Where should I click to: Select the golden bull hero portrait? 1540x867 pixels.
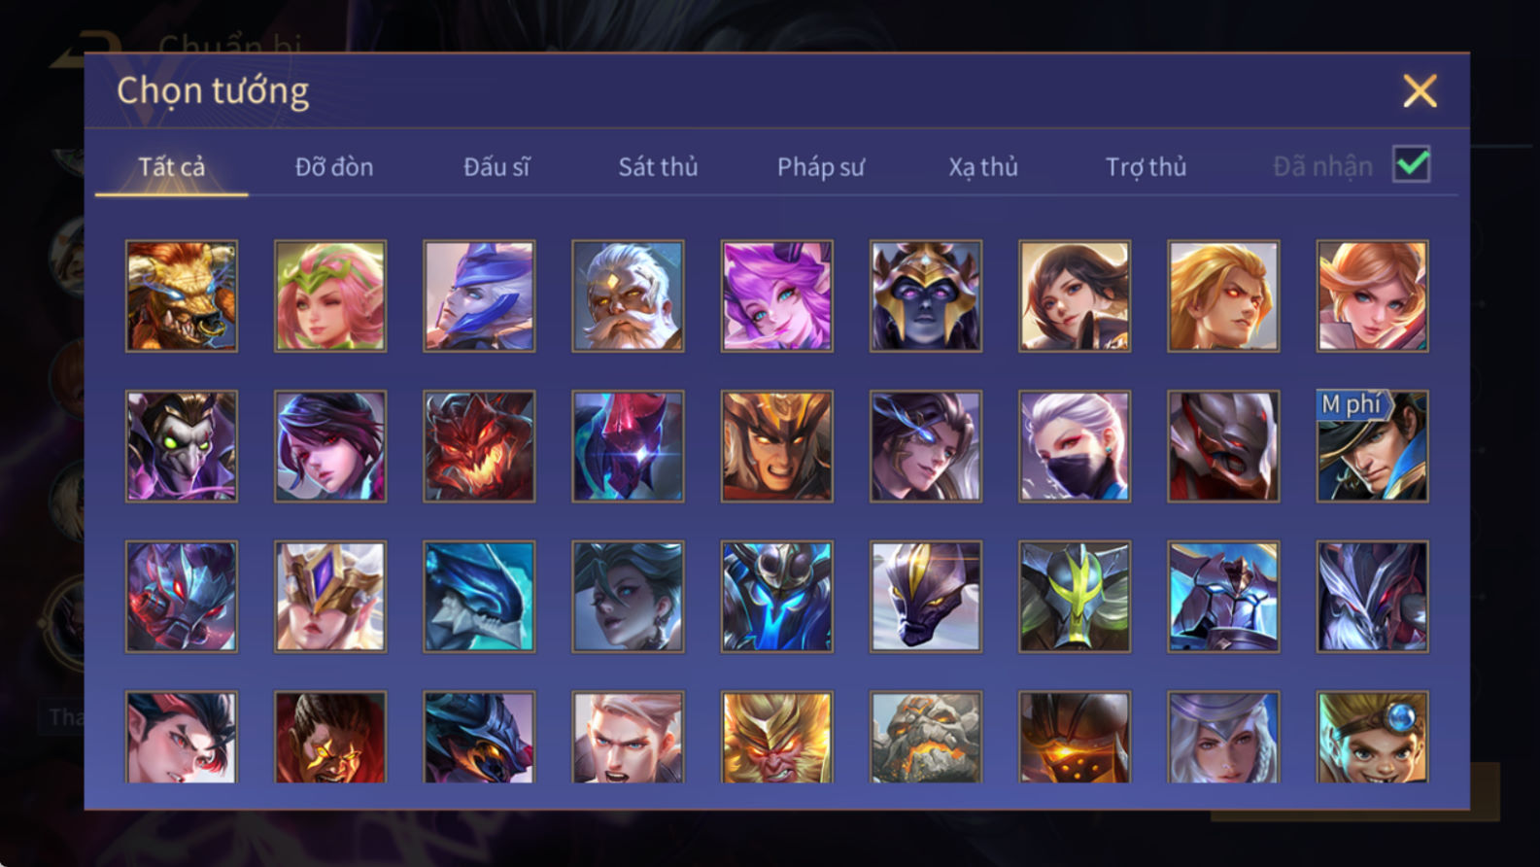pos(182,296)
